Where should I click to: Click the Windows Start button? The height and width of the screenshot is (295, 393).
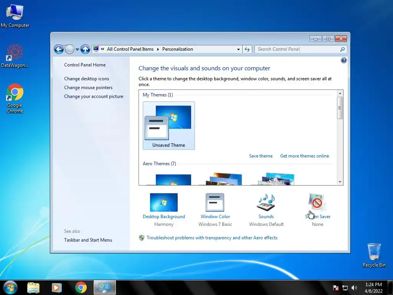pos(10,287)
